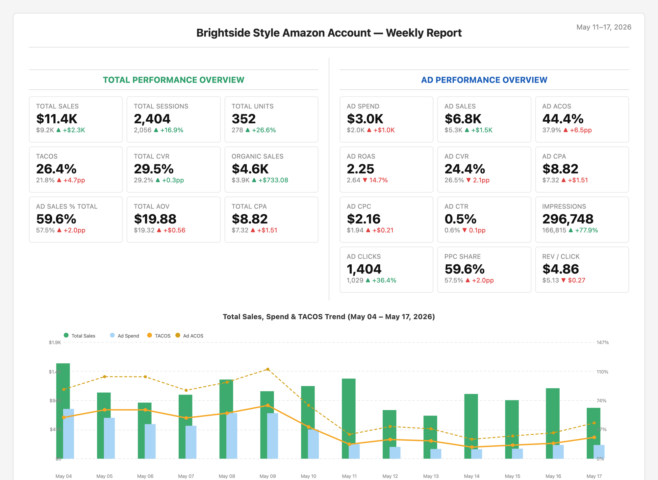The width and height of the screenshot is (658, 480).
Task: Select the PPC Share 59.6% card
Action: (484, 270)
